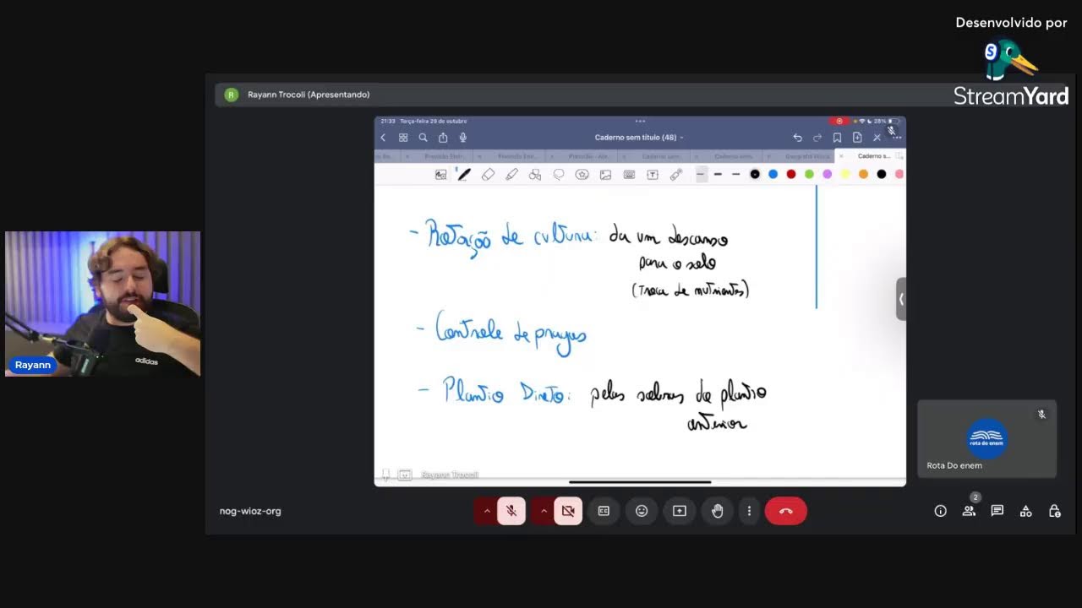Select the Text box tool

click(x=653, y=175)
